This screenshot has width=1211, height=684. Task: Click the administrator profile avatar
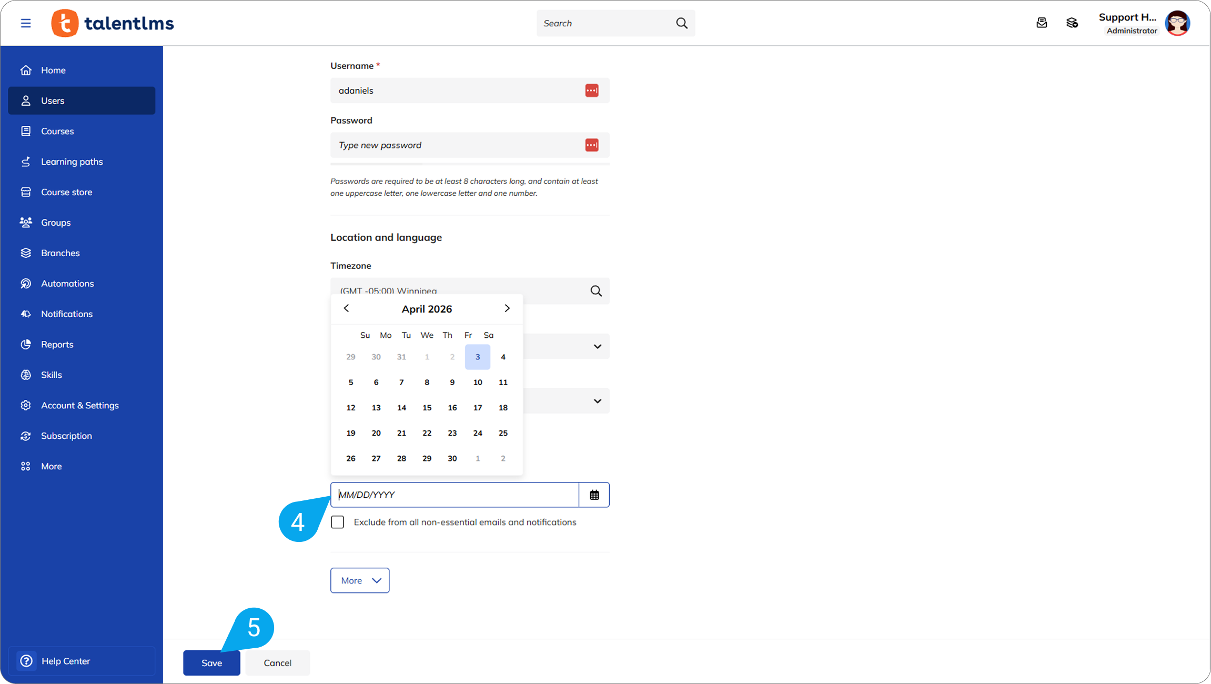(x=1177, y=23)
